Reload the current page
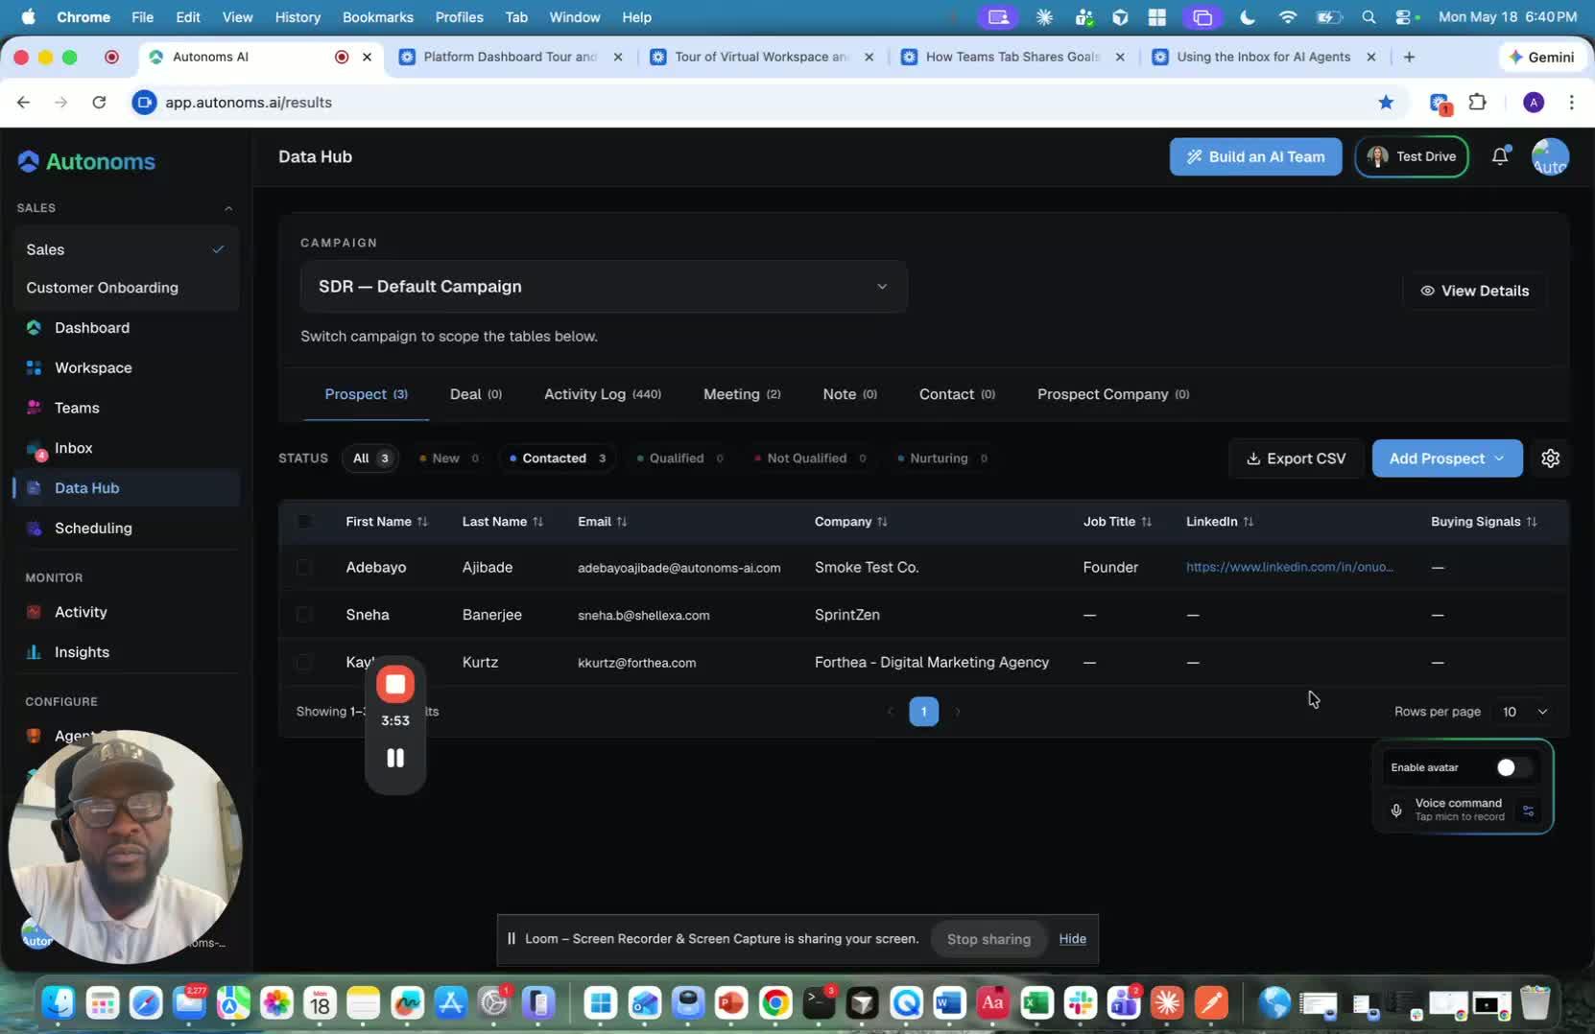This screenshot has height=1034, width=1595. (99, 103)
